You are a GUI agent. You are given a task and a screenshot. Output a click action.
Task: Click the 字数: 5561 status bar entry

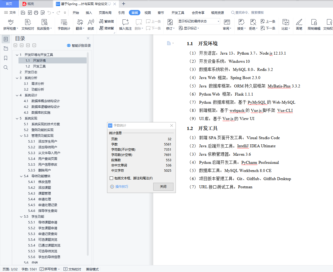[29, 269]
